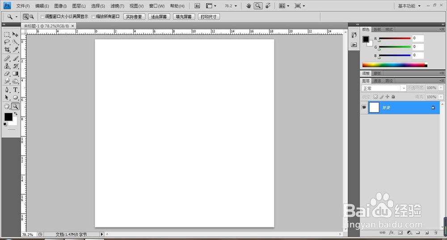The width and height of the screenshot is (447, 240).
Task: Toggle lock image pixels
Action: pos(381,97)
